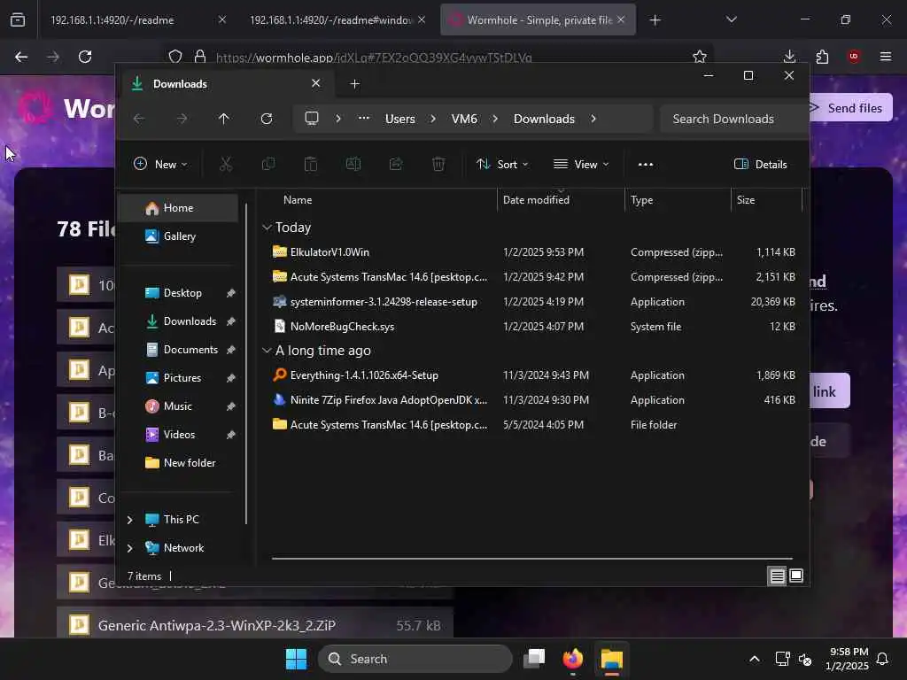Close the Downloads Explorer tab
The width and height of the screenshot is (907, 680).
pos(316,83)
